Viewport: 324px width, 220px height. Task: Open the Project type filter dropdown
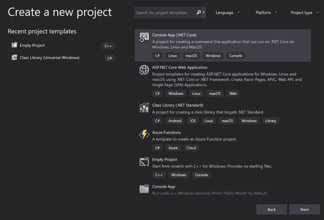click(305, 13)
